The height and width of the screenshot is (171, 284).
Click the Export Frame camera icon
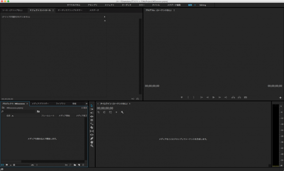[x=245, y=97]
